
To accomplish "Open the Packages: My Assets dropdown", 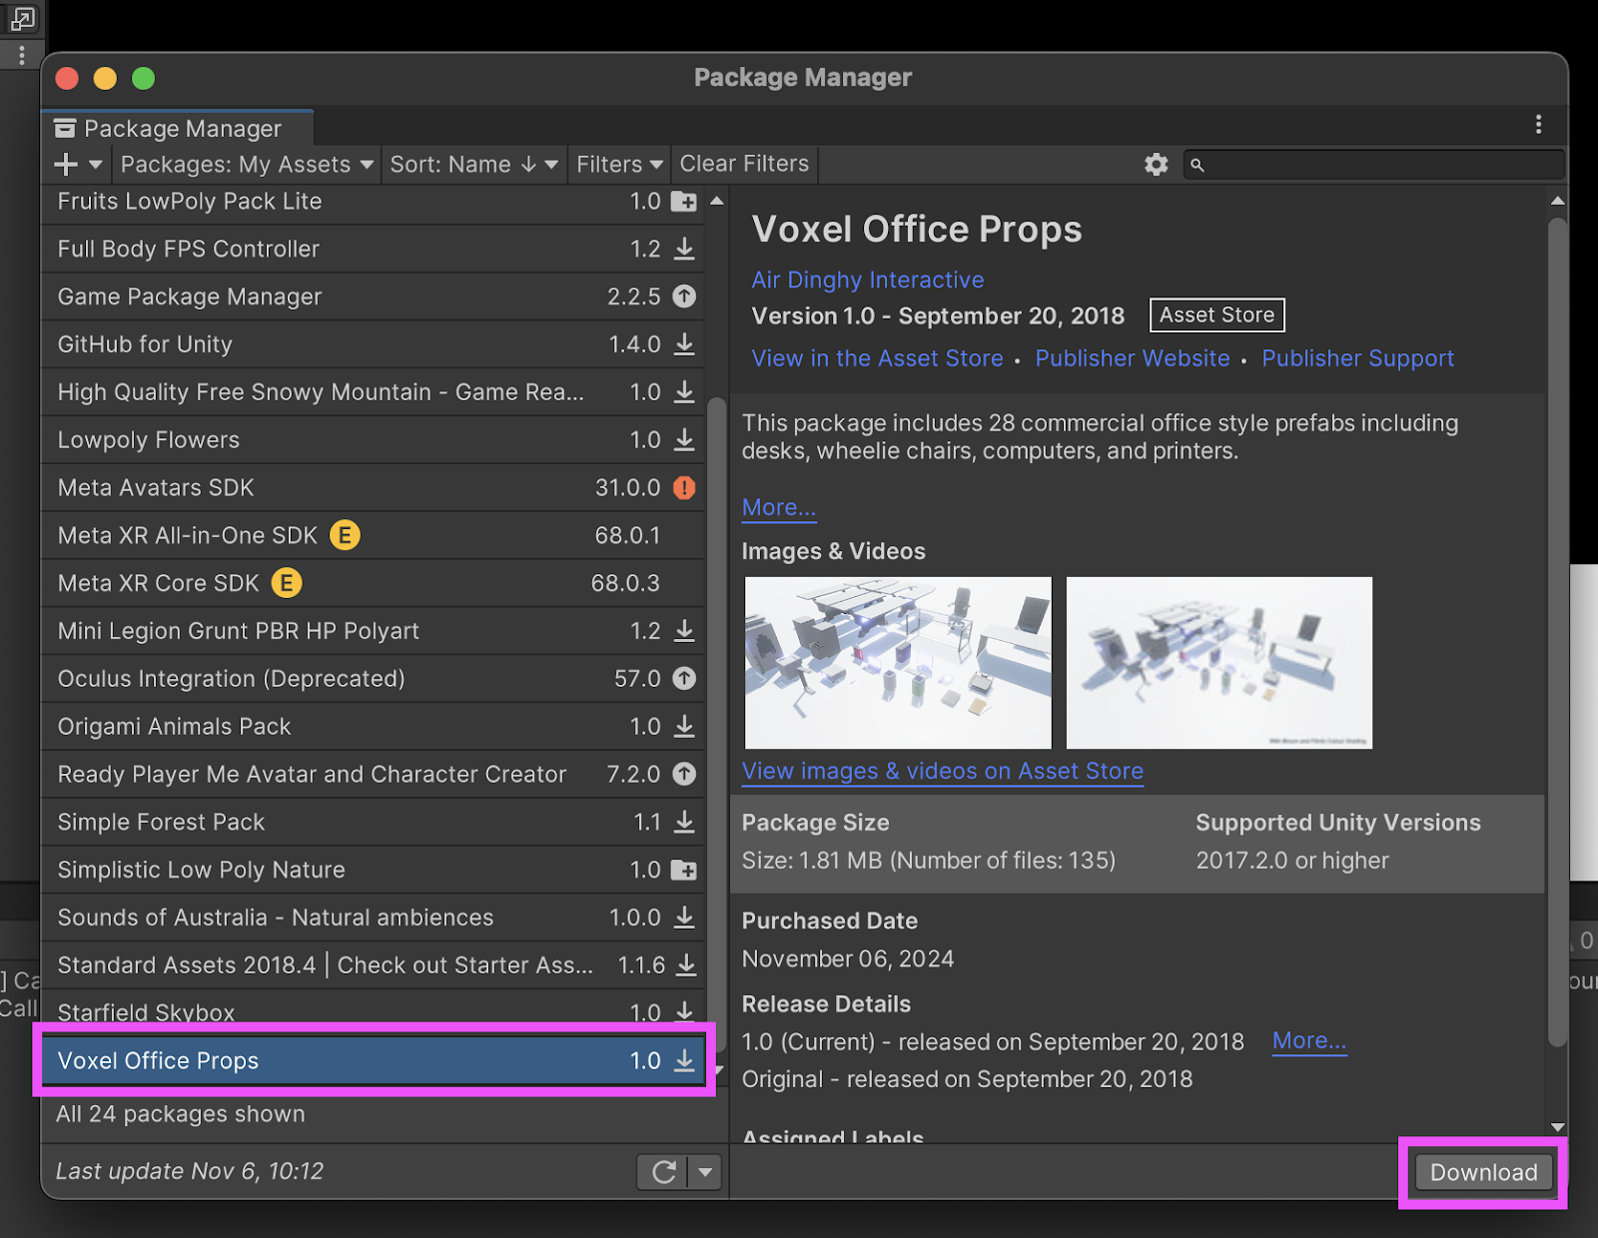I will [x=247, y=165].
